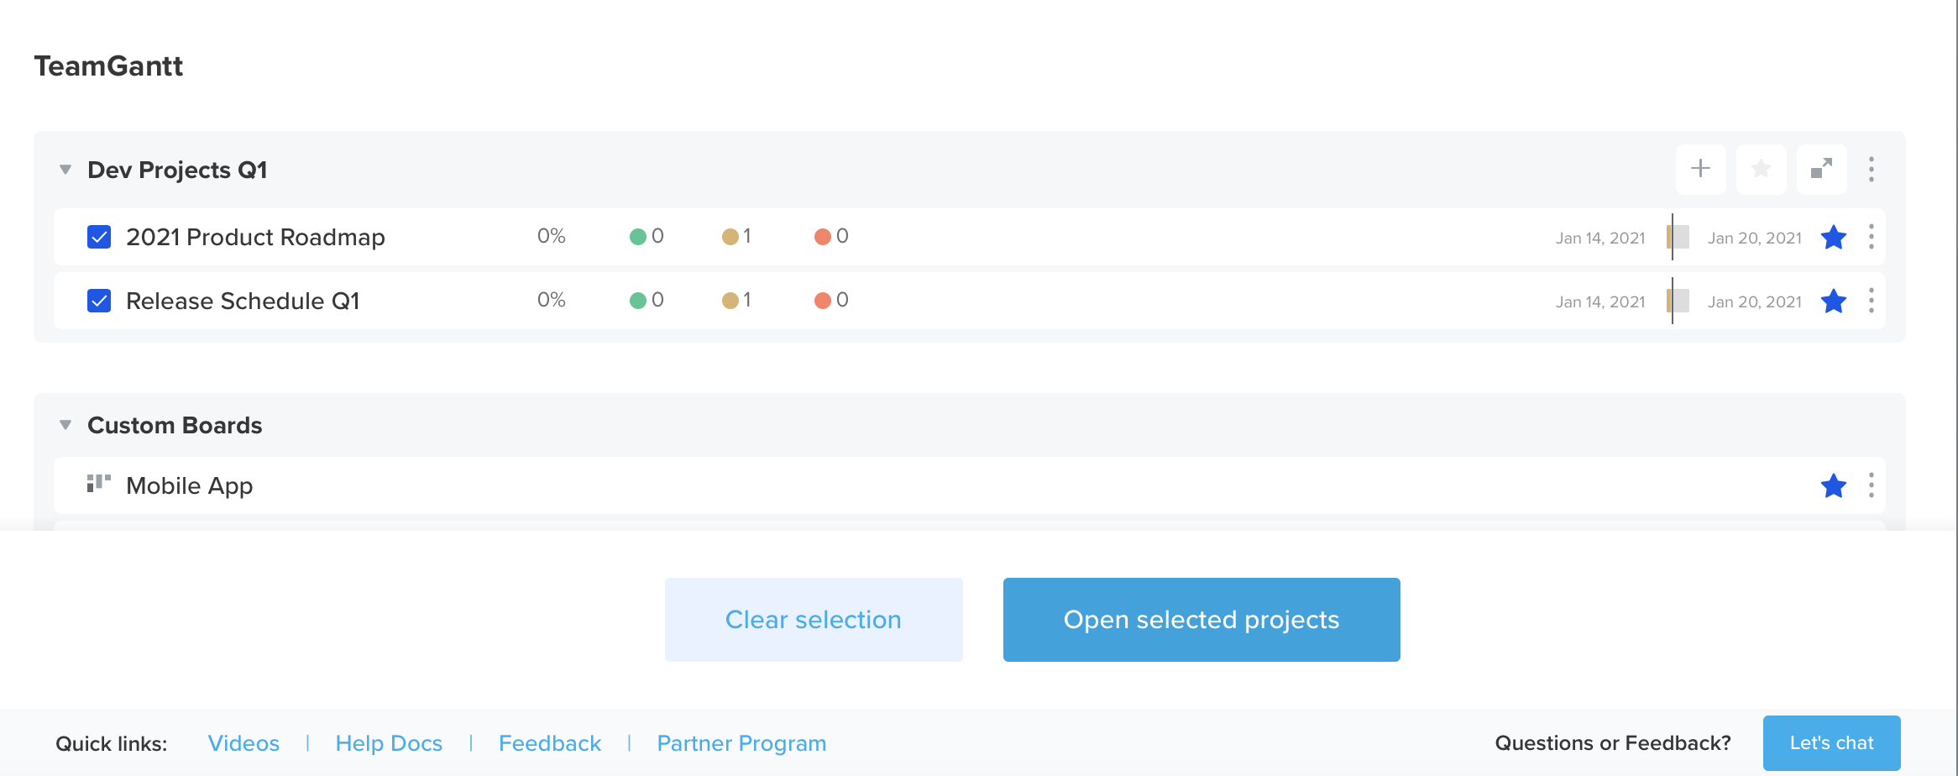
Task: Collapse the Dev Projects Q1 folder
Action: pos(65,170)
